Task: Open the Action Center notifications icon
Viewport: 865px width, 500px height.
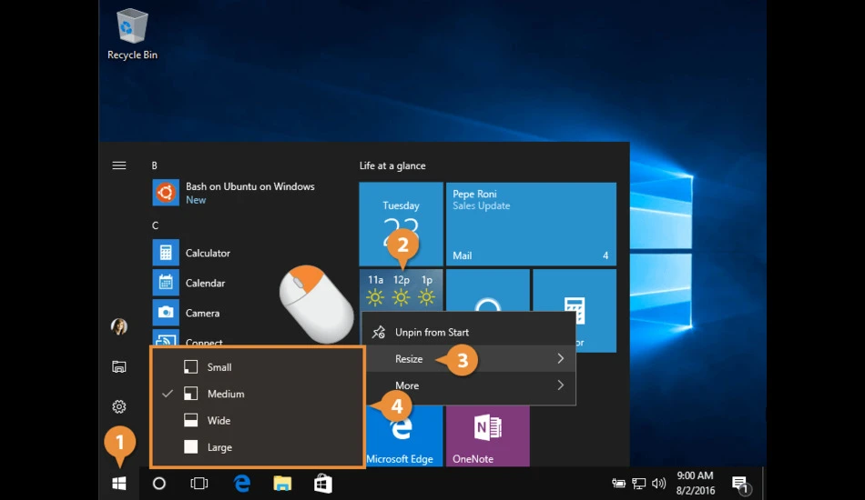Action: 740,484
